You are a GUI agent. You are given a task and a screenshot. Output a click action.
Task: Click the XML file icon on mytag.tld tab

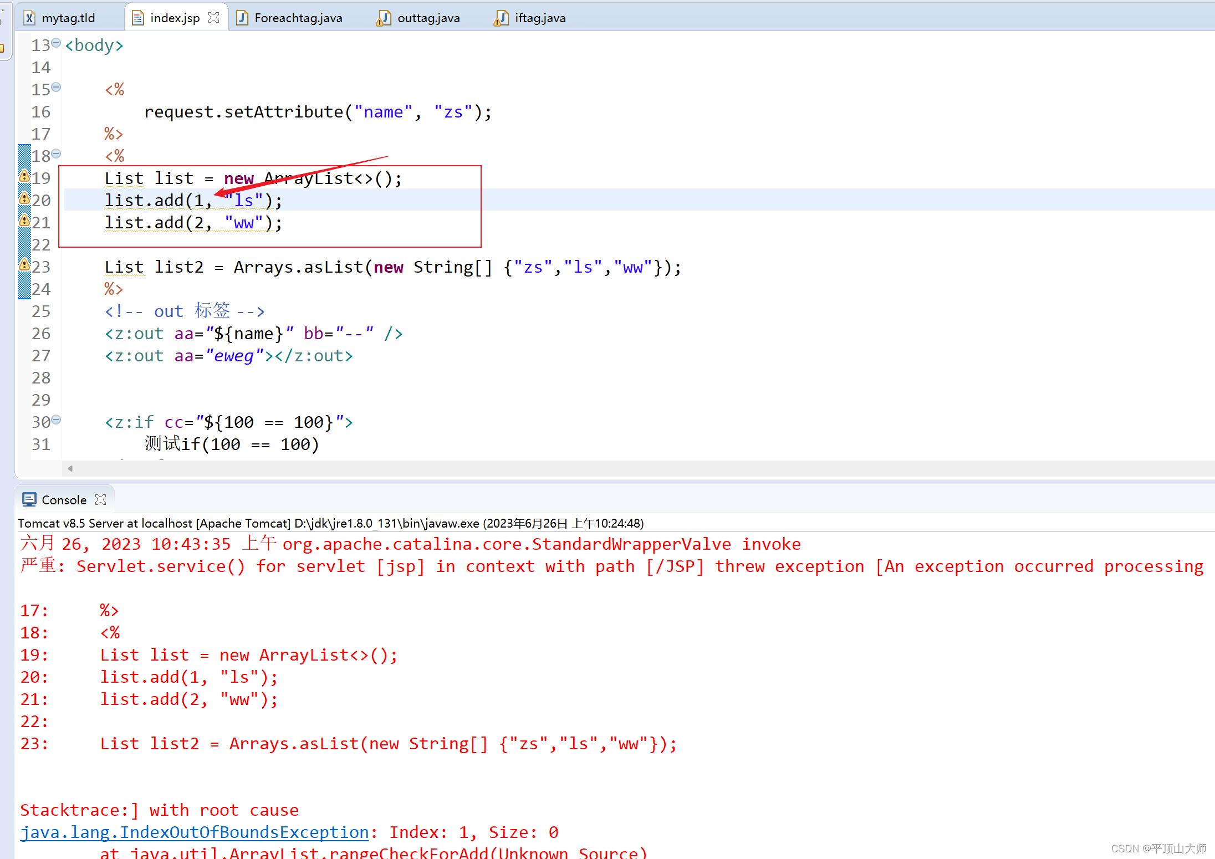29,17
